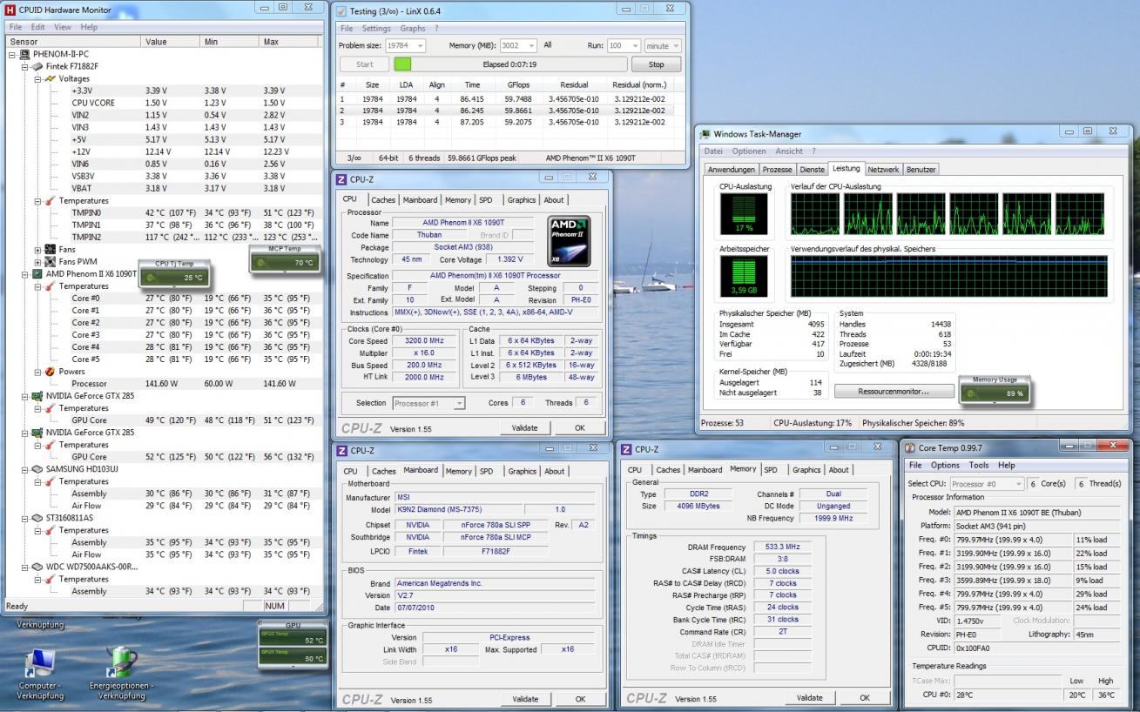Viewport: 1140px width, 712px height.
Task: Click the Fans node icon in HWMonitor
Action: [51, 249]
